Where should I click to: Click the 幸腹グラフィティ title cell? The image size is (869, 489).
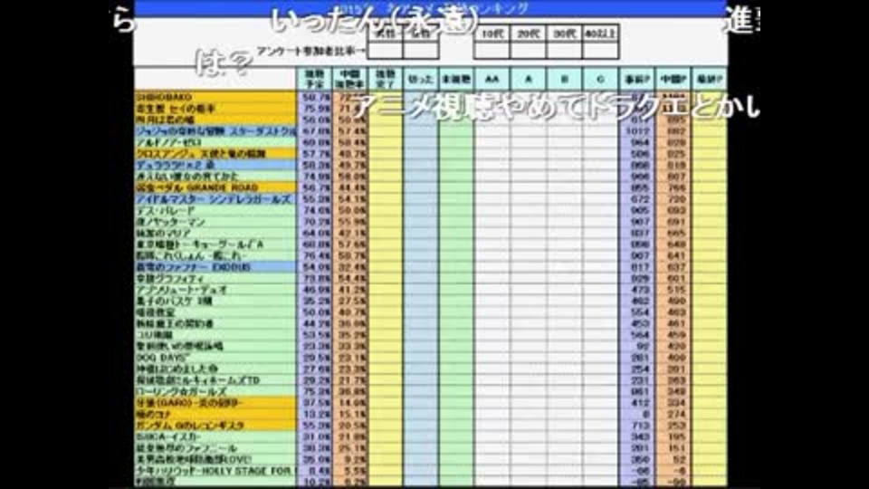(x=215, y=278)
